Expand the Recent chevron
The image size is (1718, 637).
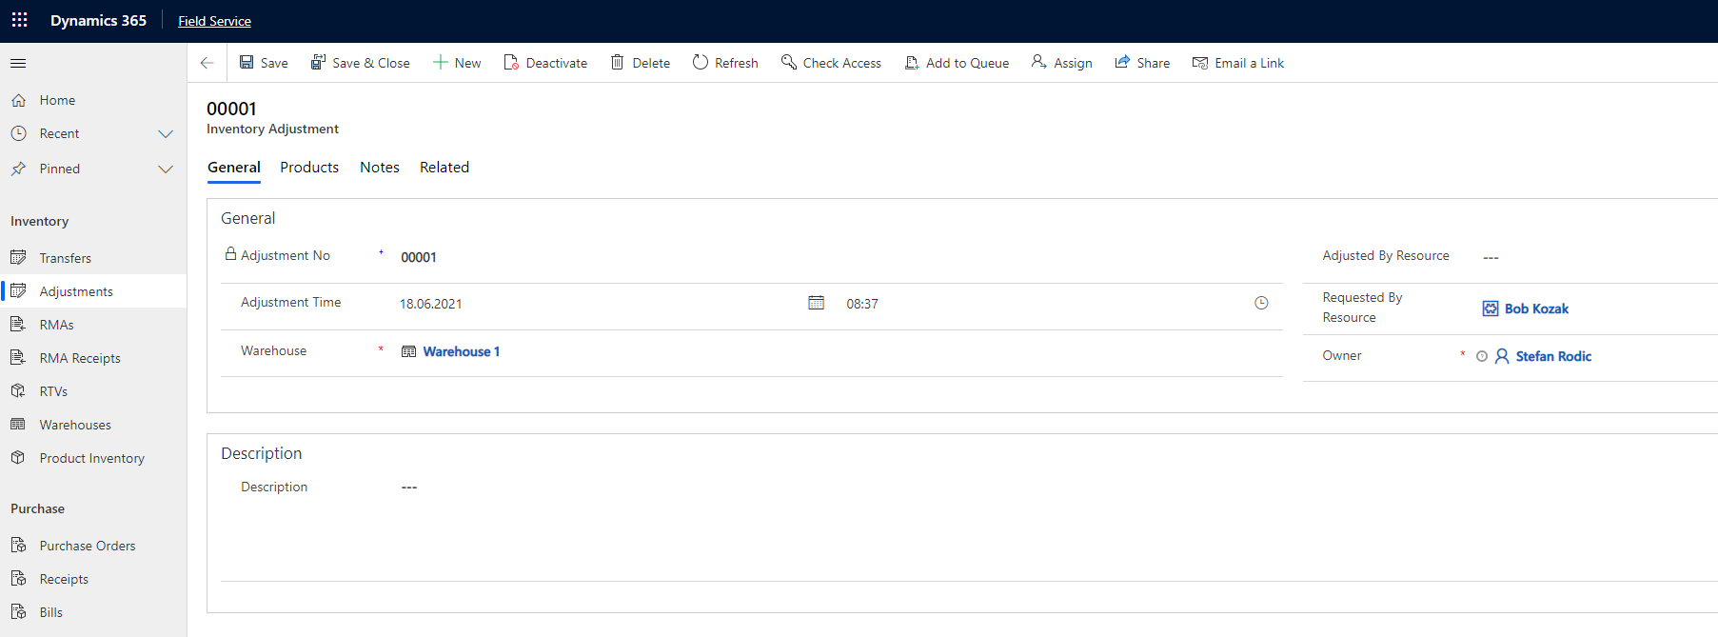166,134
